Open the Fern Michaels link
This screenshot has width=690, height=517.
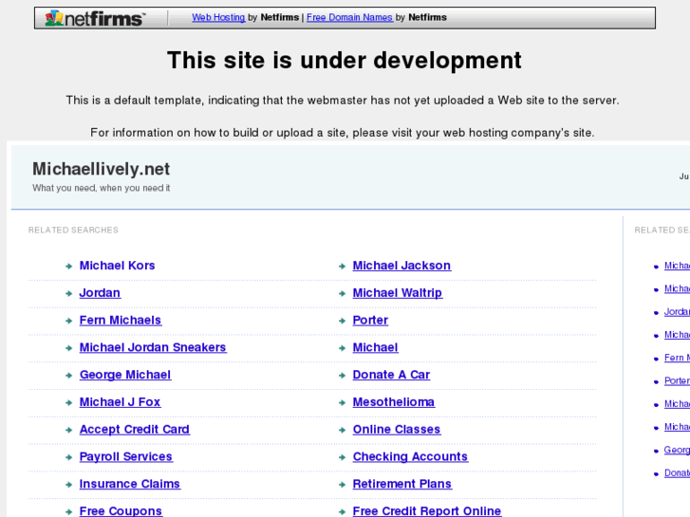click(x=121, y=320)
